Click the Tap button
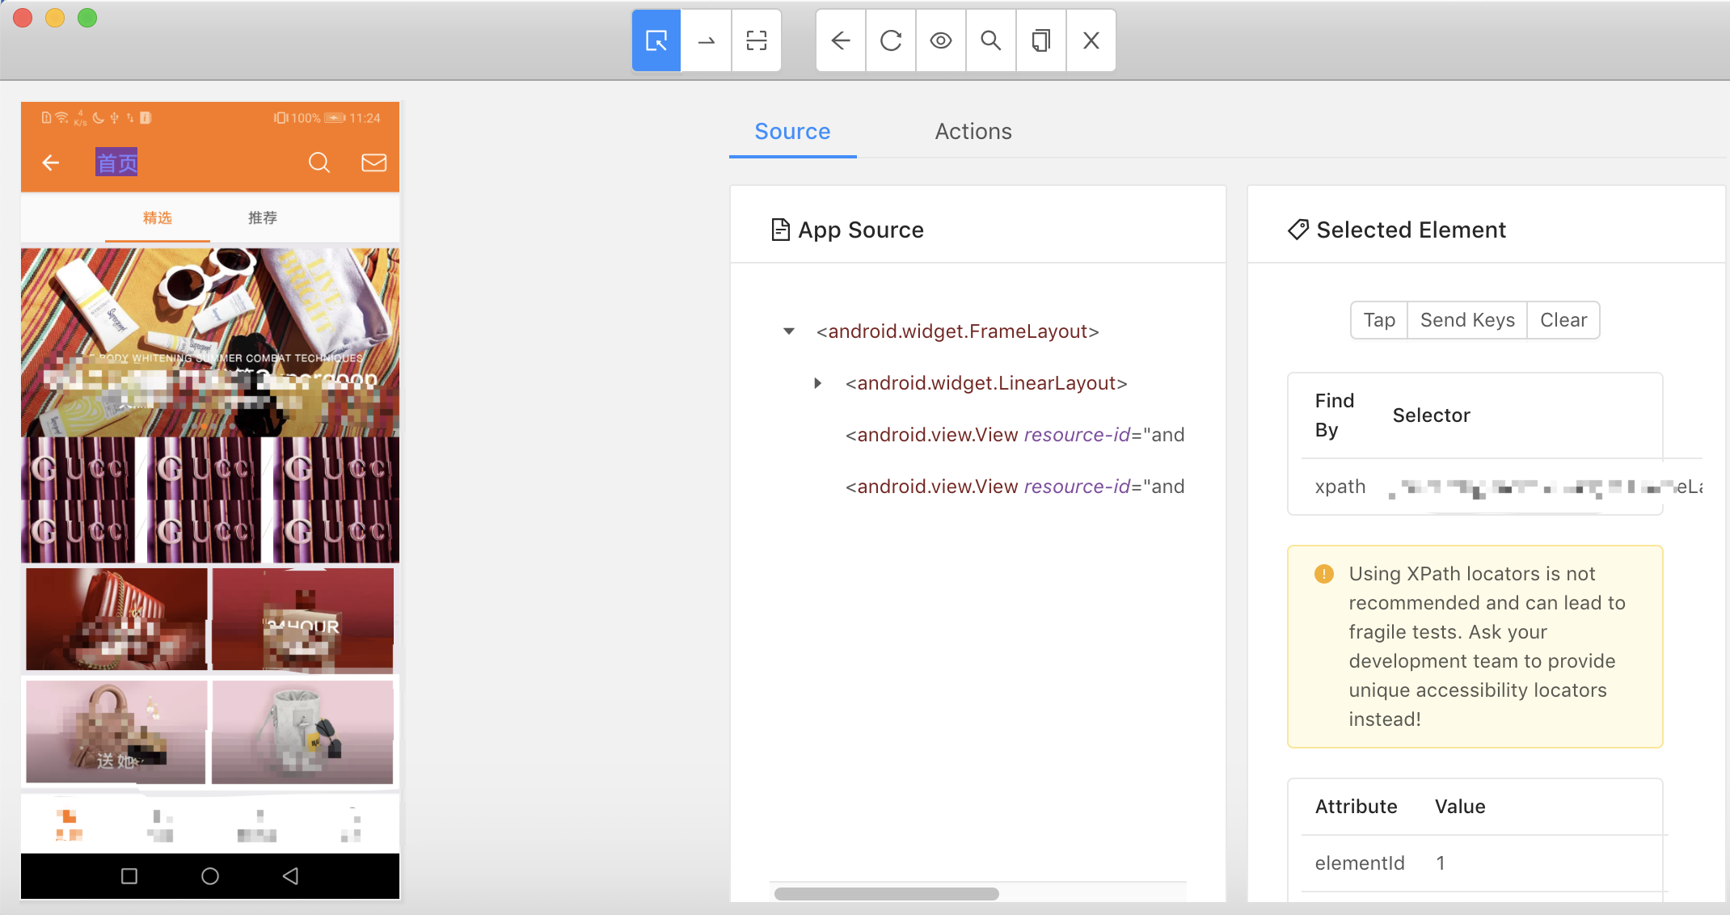Viewport: 1730px width, 915px height. (x=1379, y=320)
